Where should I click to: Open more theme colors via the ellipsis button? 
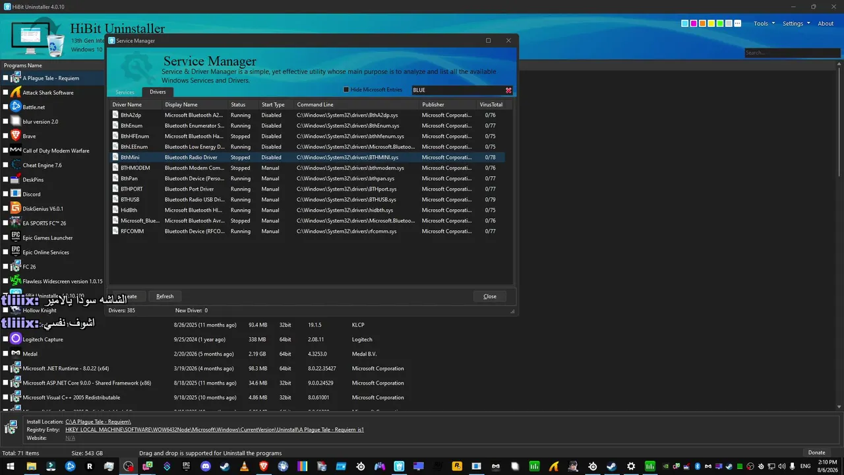pyautogui.click(x=738, y=24)
